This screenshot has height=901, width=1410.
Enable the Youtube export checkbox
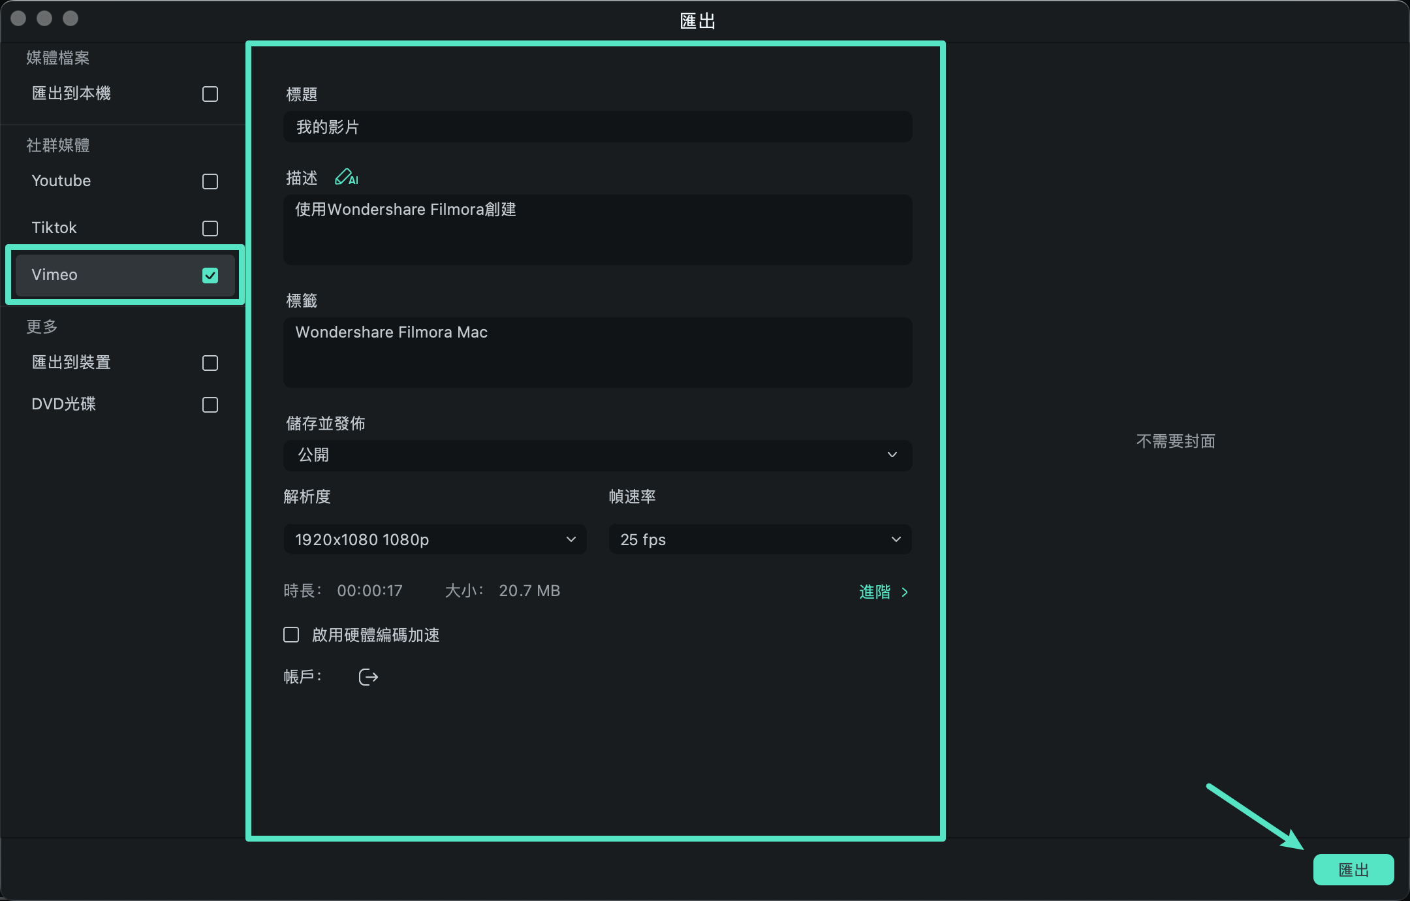210,182
